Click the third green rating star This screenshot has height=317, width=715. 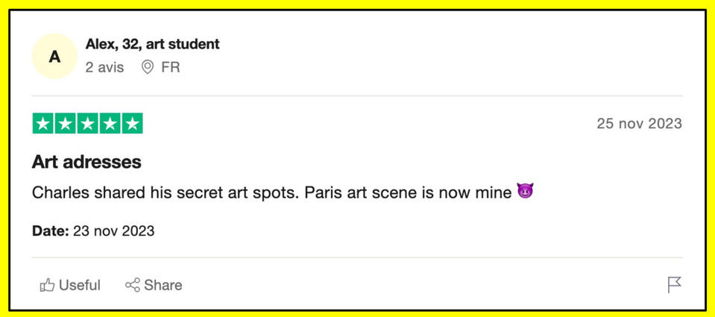(x=88, y=124)
